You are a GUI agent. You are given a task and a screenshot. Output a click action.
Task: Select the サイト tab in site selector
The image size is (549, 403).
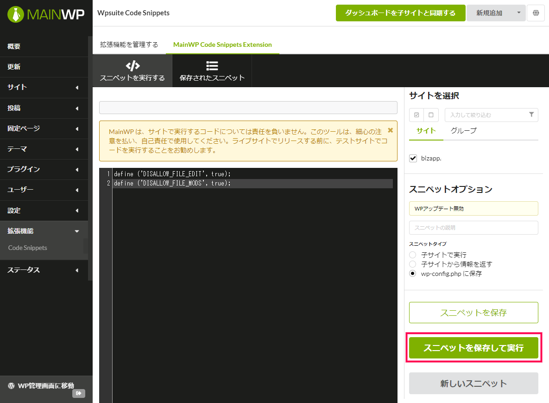tap(426, 131)
